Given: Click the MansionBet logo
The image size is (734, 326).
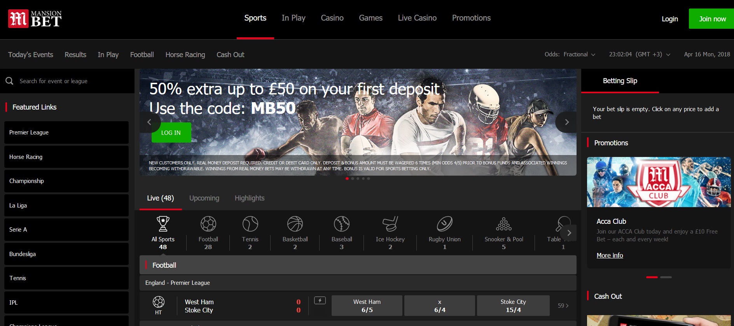Looking at the screenshot, I should (x=35, y=19).
